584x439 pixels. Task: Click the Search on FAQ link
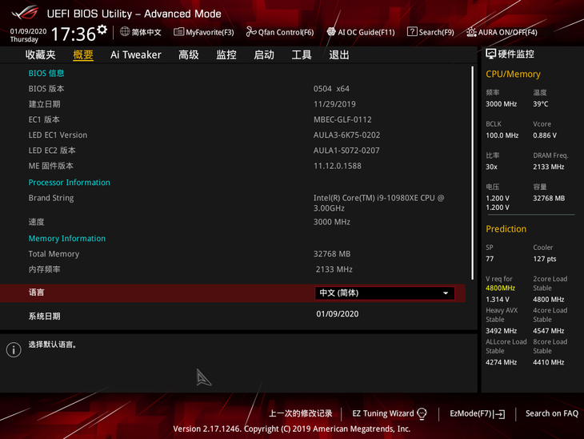click(x=551, y=413)
